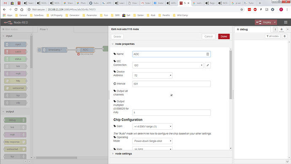Go to the browser home page
Viewport: 291px width, 164px height.
(22, 9)
